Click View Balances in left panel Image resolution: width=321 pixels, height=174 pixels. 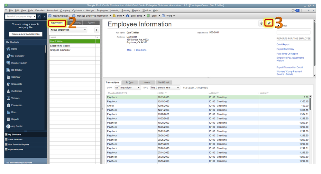tap(15, 140)
